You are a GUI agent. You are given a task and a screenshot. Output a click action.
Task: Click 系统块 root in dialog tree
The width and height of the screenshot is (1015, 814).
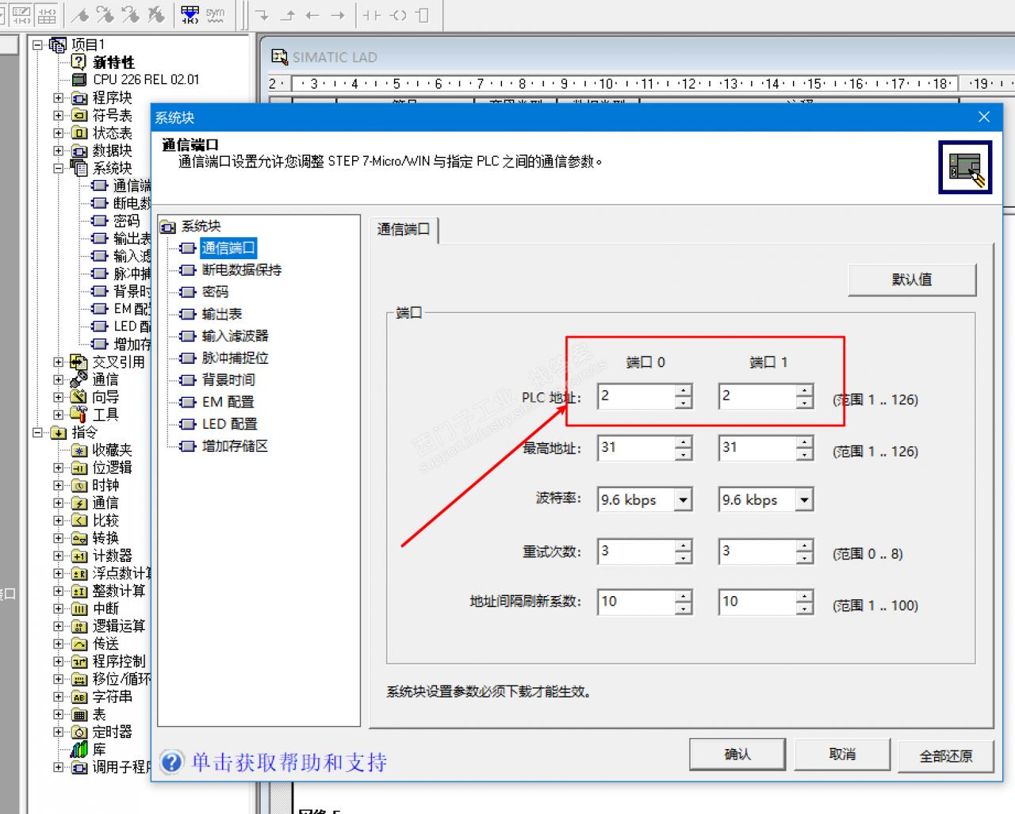pyautogui.click(x=201, y=227)
